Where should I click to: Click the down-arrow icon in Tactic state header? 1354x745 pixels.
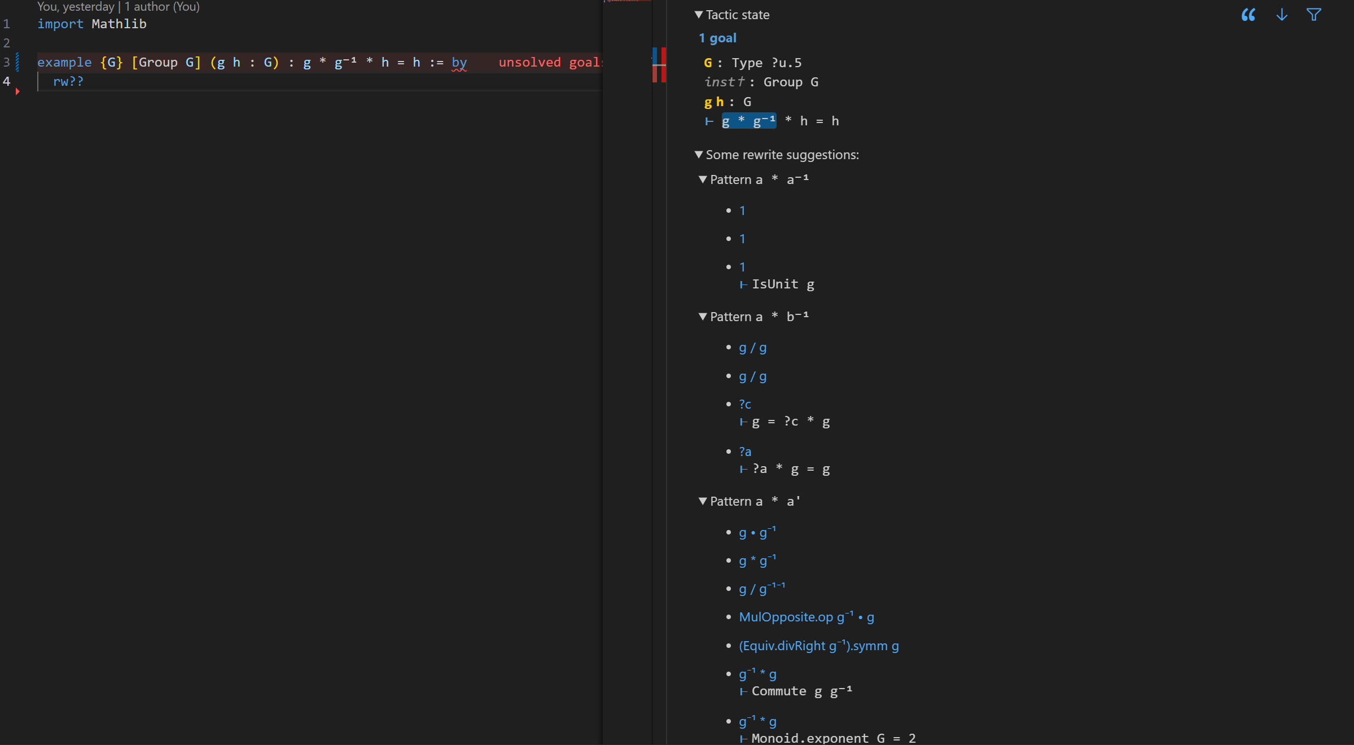coord(1282,15)
